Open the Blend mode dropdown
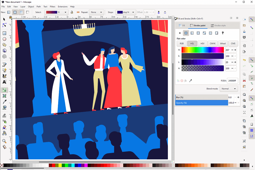Screen dimensions: 255x170 pyautogui.click(x=229, y=89)
